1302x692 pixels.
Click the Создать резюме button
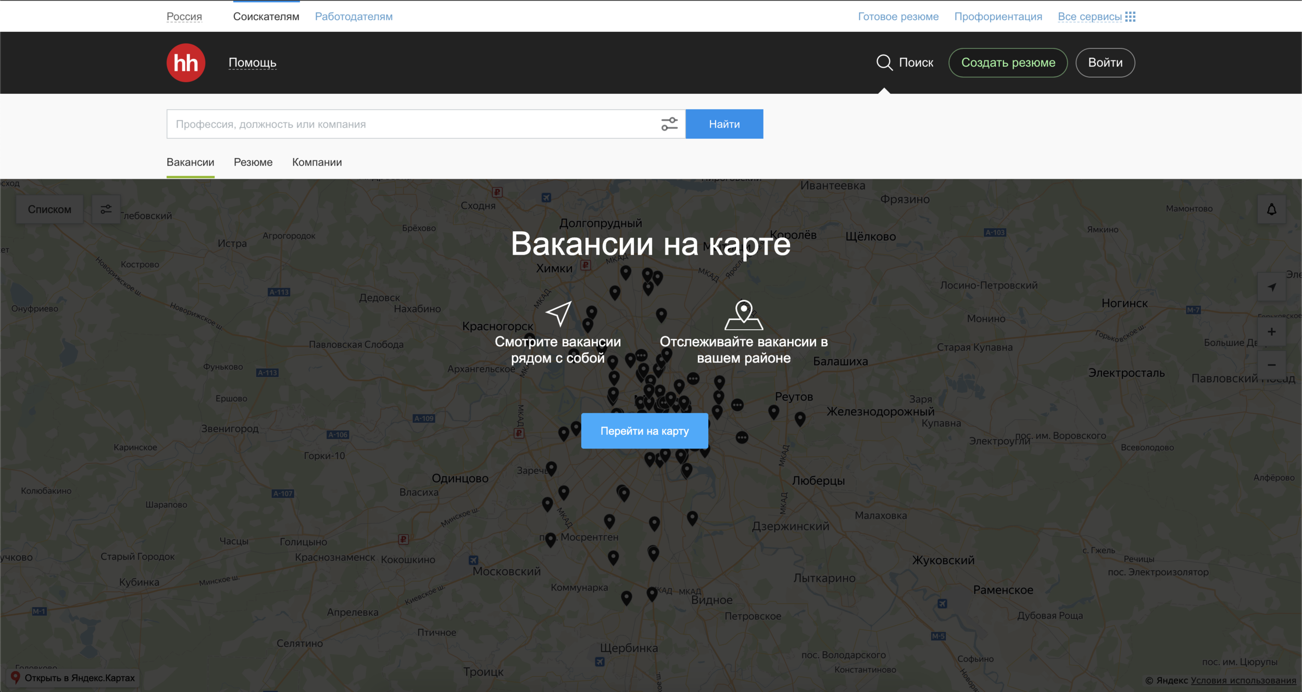click(1008, 62)
